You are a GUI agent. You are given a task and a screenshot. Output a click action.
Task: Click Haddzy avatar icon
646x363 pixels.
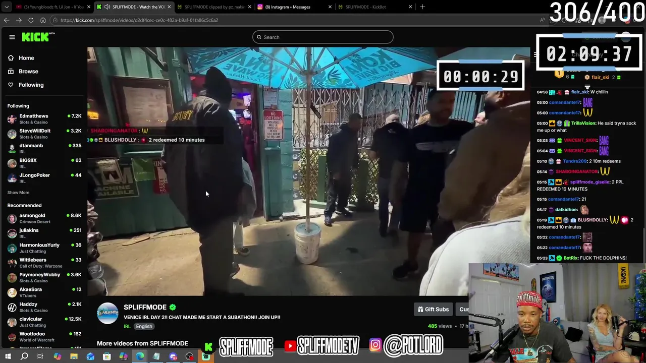coord(12,307)
